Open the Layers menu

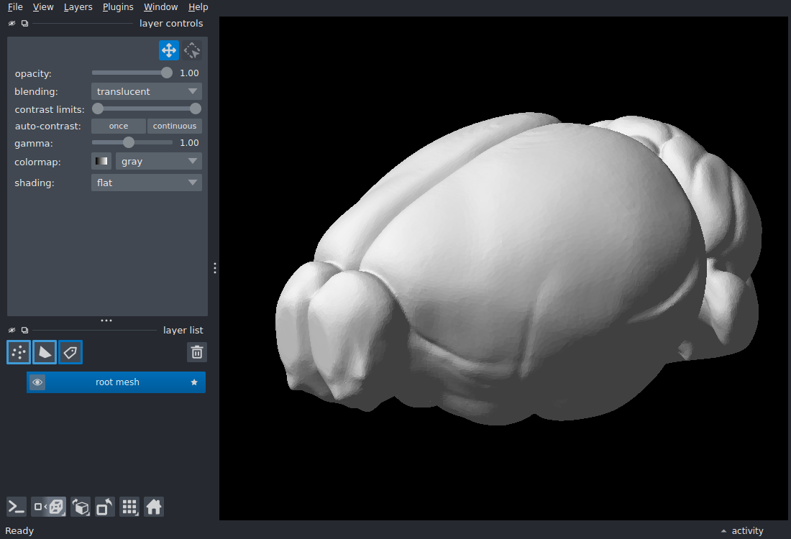click(78, 7)
